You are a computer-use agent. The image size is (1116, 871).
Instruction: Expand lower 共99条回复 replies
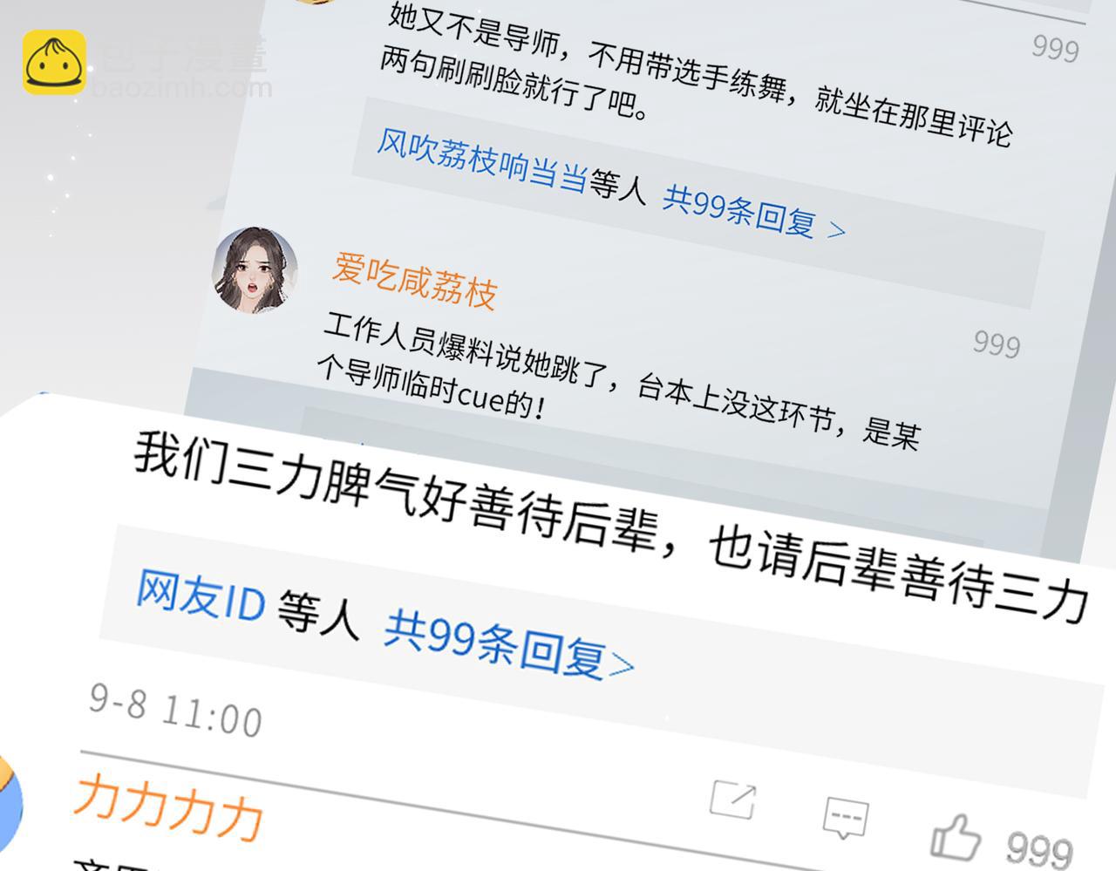[x=509, y=644]
